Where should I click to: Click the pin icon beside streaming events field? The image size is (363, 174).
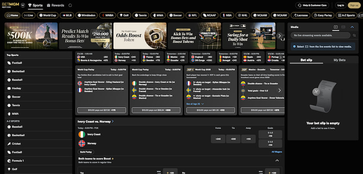click(x=354, y=35)
